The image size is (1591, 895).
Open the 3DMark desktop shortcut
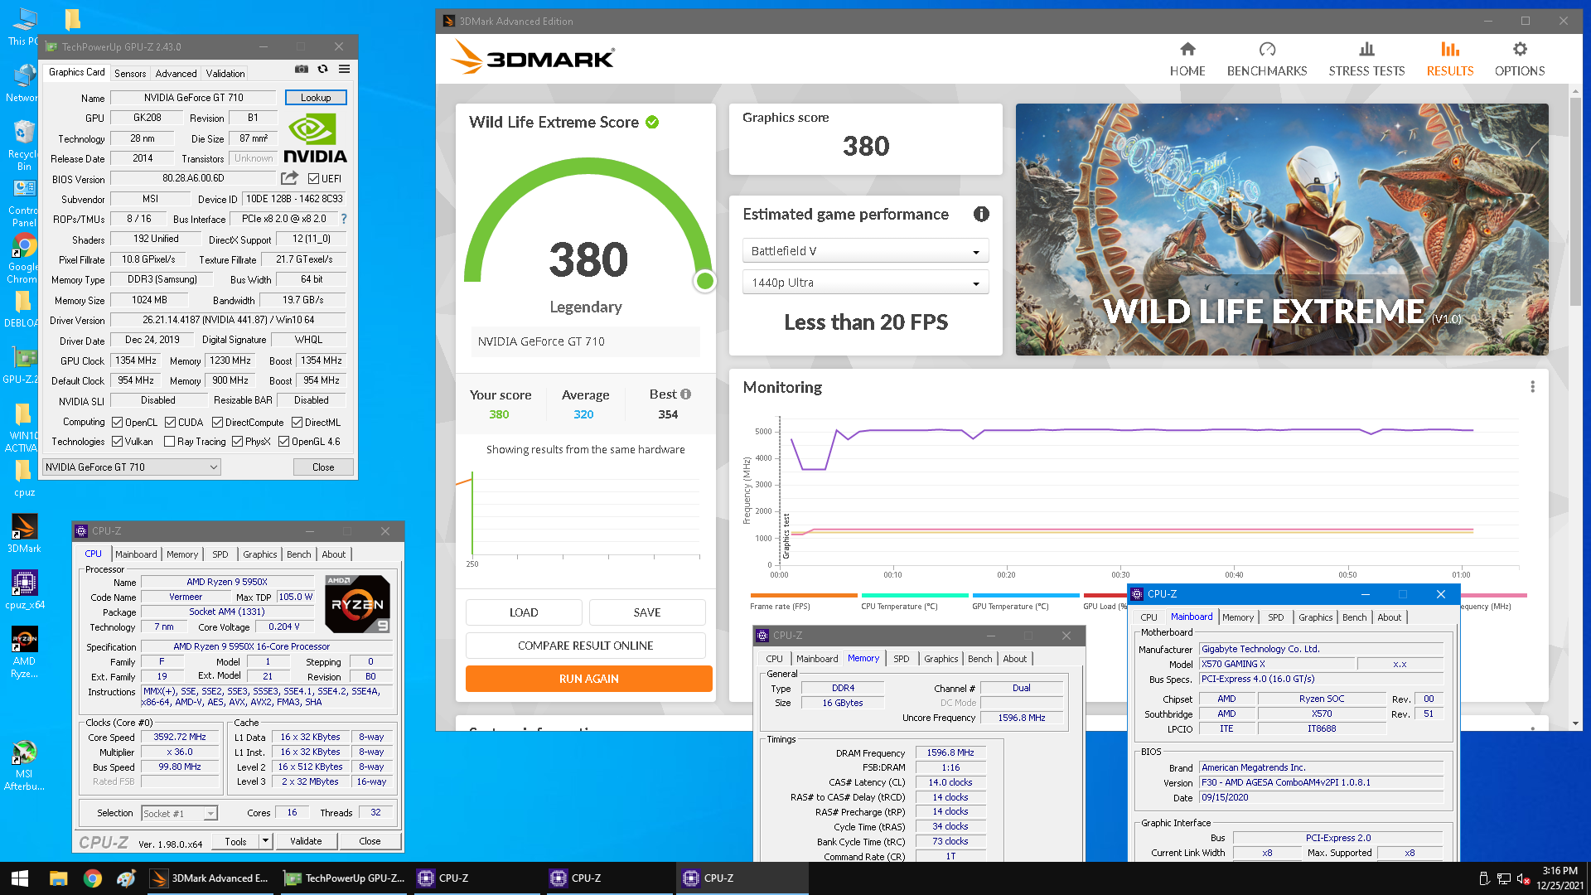pos(24,535)
